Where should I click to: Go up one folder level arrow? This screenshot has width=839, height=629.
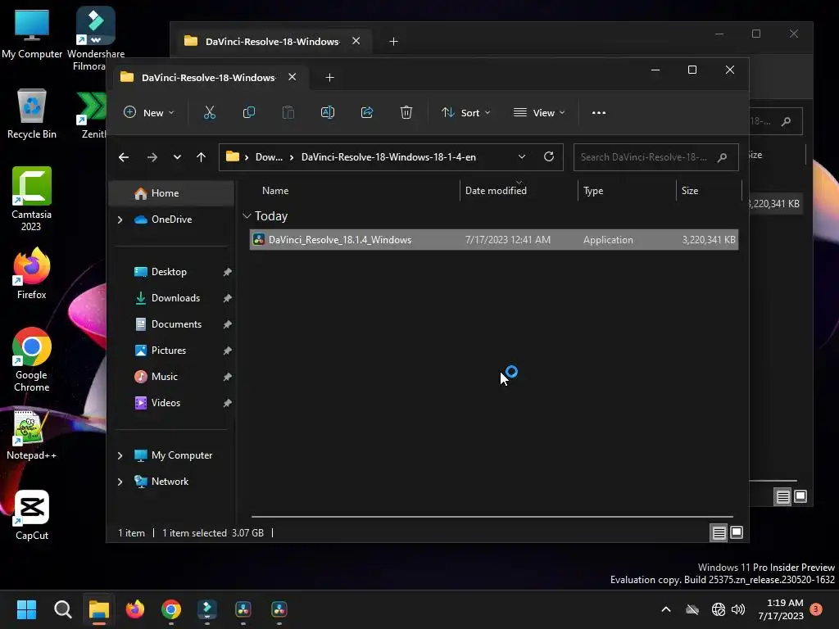click(x=202, y=157)
